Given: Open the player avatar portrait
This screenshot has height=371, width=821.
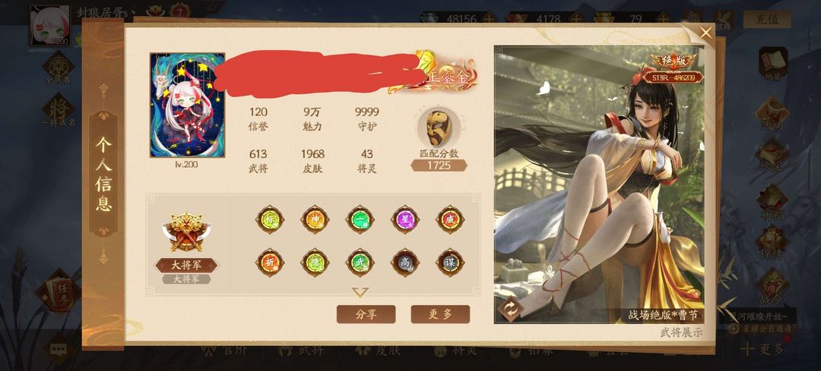Looking at the screenshot, I should pyautogui.click(x=188, y=105).
